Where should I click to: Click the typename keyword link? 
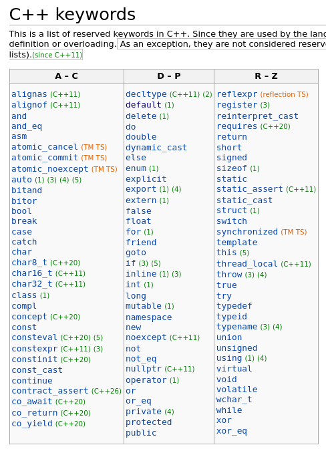tap(236, 327)
